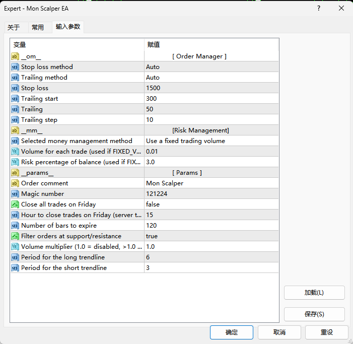Click the 加载(L) button

(314, 293)
